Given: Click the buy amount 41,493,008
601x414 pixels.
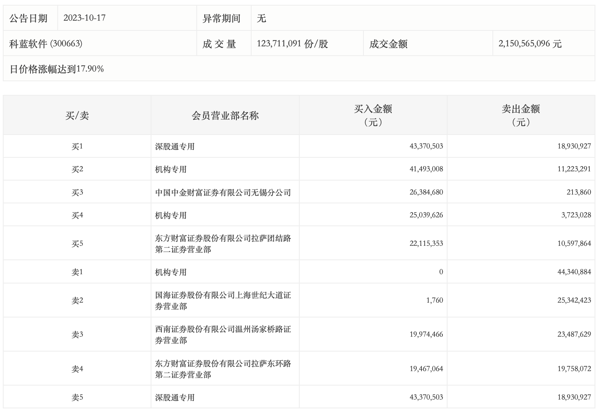Looking at the screenshot, I should (x=426, y=169).
